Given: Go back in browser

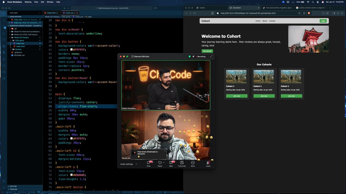Looking at the screenshot, I should (186, 13).
